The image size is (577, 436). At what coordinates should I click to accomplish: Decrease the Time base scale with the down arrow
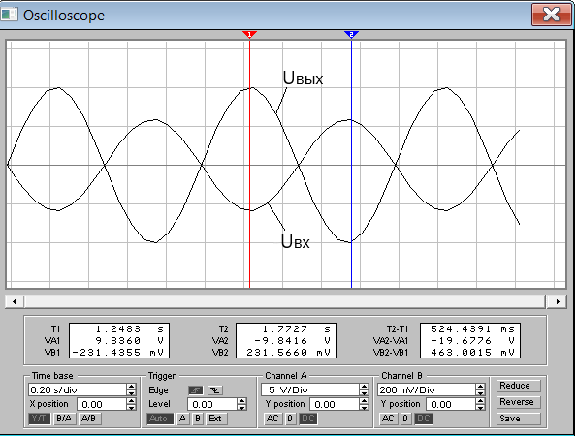[131, 392]
